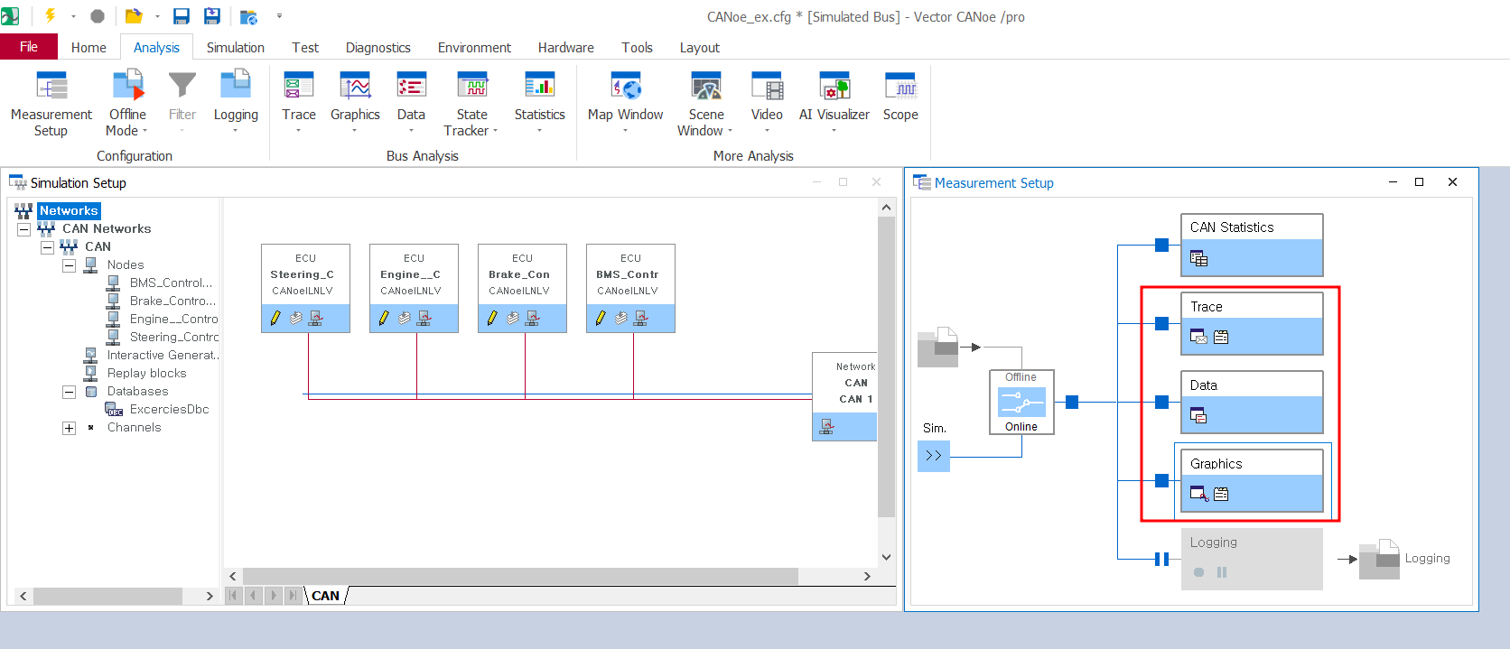Click the Scene Window ribbon icon
The height and width of the screenshot is (649, 1510).
coord(706,86)
